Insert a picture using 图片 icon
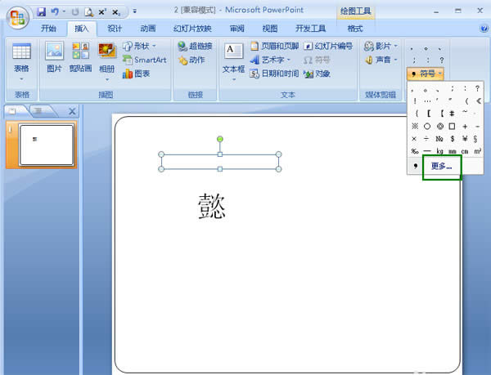The width and height of the screenshot is (491, 375). [54, 59]
